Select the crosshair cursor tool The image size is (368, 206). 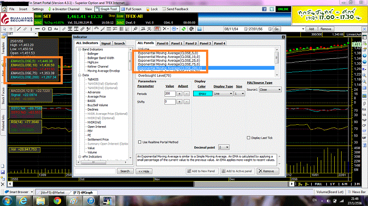(x=11, y=29)
